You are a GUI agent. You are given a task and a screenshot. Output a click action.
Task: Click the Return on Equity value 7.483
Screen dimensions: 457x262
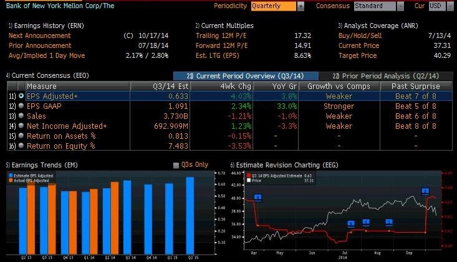point(178,146)
